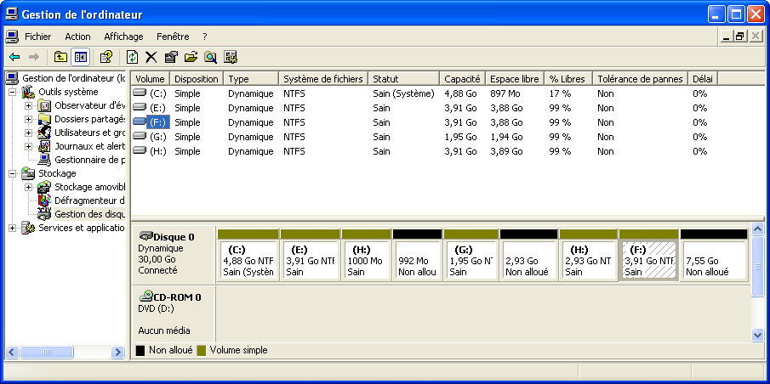Open the Affichage menu

click(x=123, y=37)
